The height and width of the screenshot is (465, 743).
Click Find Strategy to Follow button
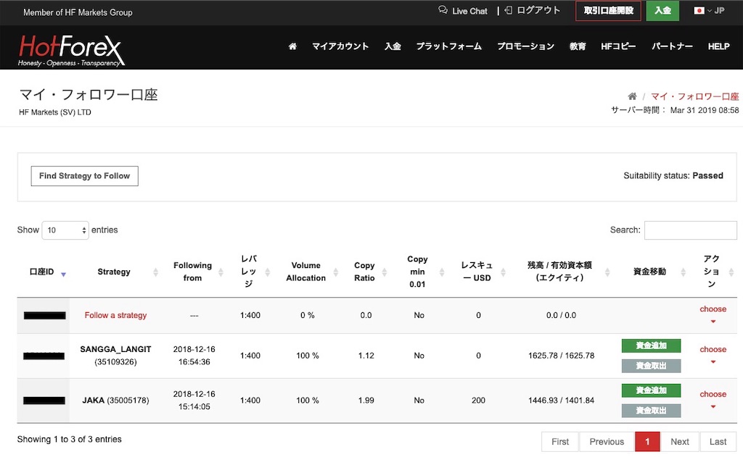(84, 176)
